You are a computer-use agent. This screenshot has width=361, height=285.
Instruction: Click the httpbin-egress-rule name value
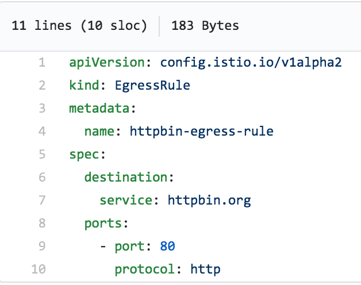tap(201, 132)
